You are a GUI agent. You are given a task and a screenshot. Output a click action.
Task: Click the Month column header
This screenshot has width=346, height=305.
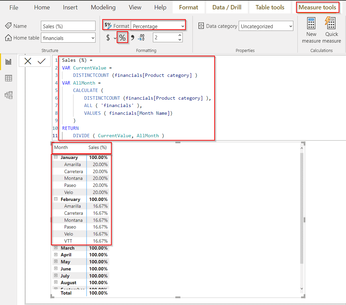(61, 147)
